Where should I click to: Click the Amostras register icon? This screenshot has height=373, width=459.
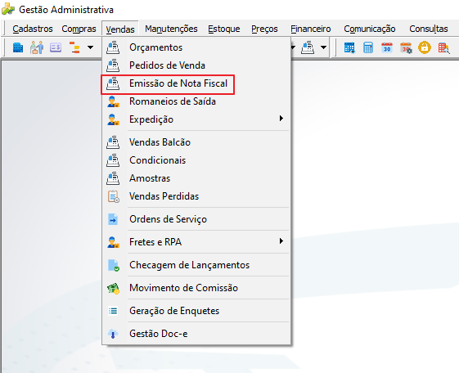coord(113,178)
